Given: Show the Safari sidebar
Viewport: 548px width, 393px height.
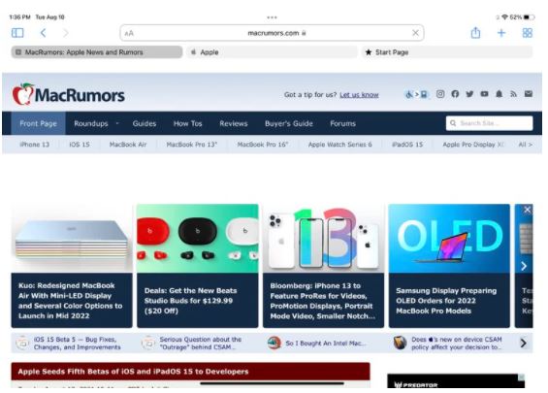Looking at the screenshot, I should coord(17,33).
